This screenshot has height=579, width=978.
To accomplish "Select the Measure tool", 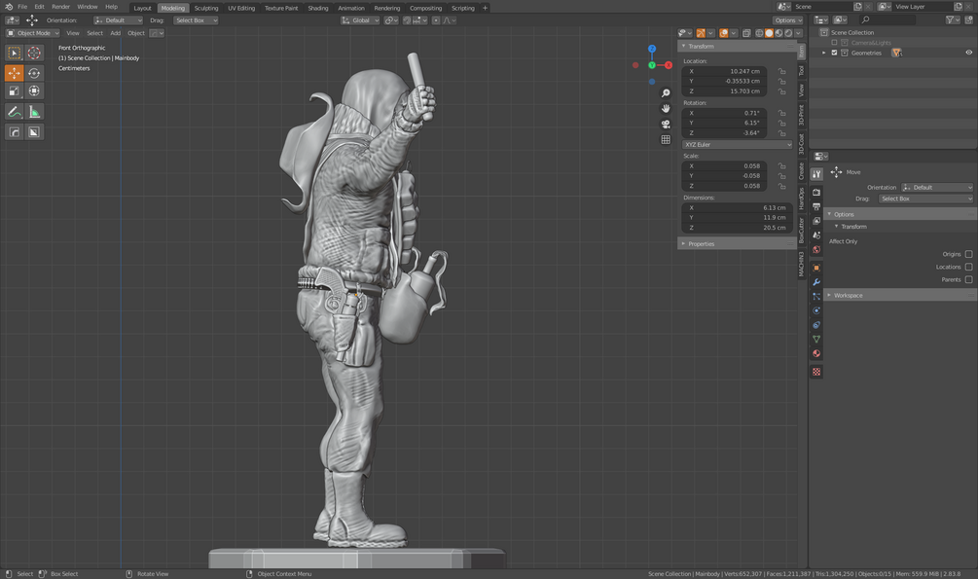I will [x=34, y=112].
